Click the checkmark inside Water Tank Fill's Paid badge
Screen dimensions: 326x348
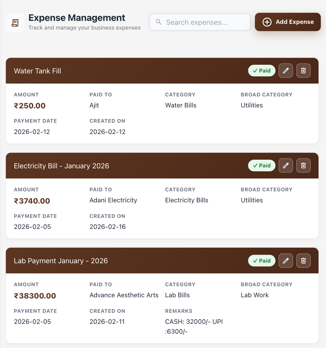click(255, 71)
